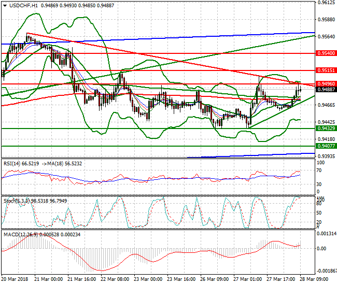Viewport: 337px width, 285px height.
Task: Click the RSI scale level 30
Action: click(x=319, y=184)
